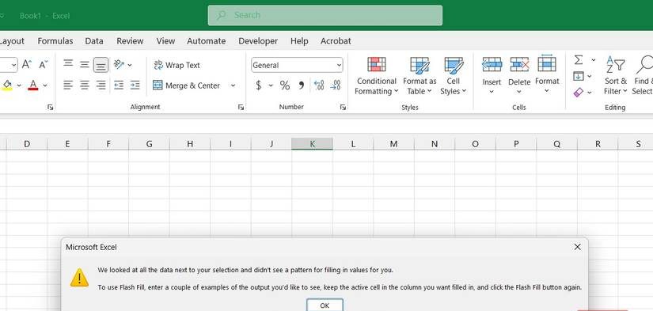653x311 pixels.
Task: Select column Q header
Action: (x=556, y=144)
